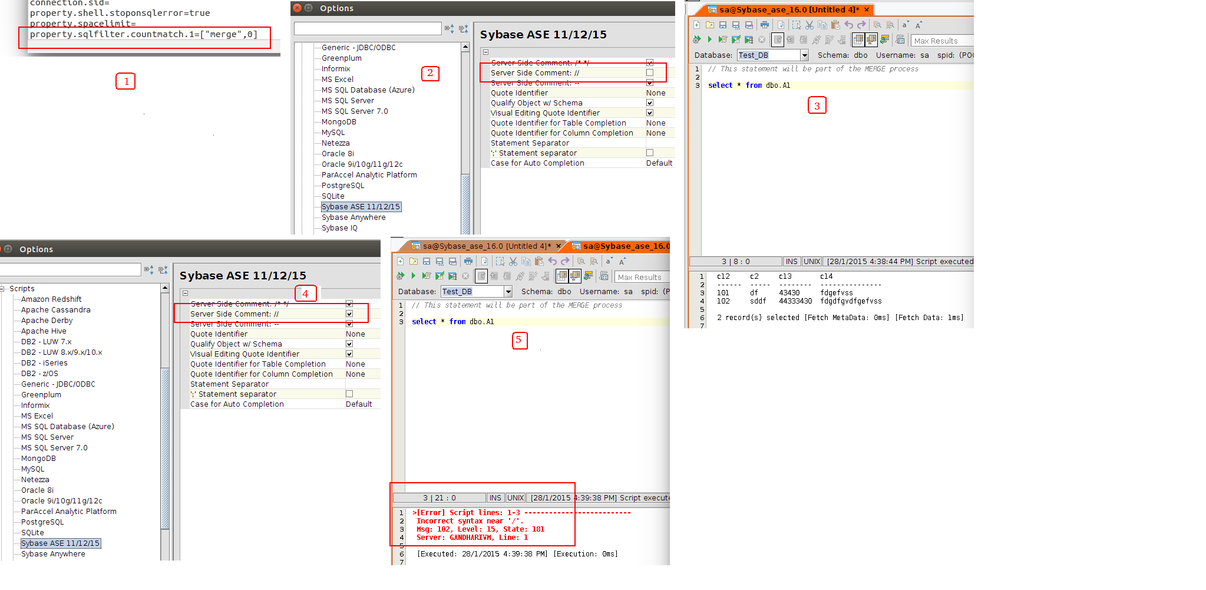Viewport: 1206px width, 590px height.
Task: Click Undo arrow in lower editor toolbar
Action: (x=552, y=261)
